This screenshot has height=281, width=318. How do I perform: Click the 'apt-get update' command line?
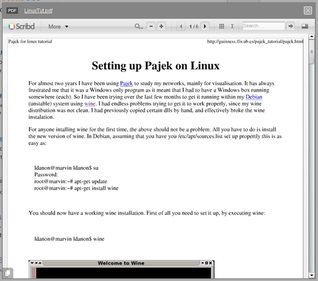(x=71, y=181)
